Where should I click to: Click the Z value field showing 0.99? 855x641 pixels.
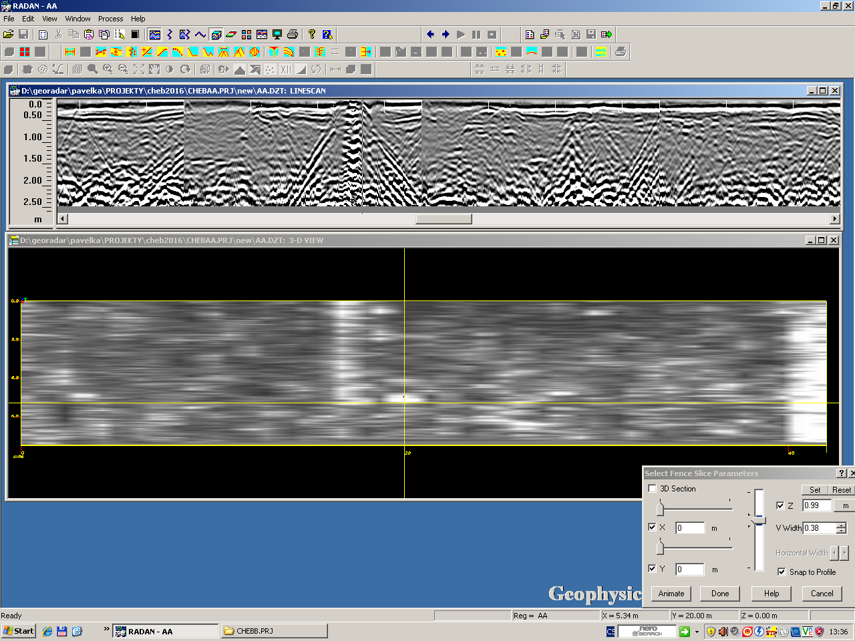(817, 505)
